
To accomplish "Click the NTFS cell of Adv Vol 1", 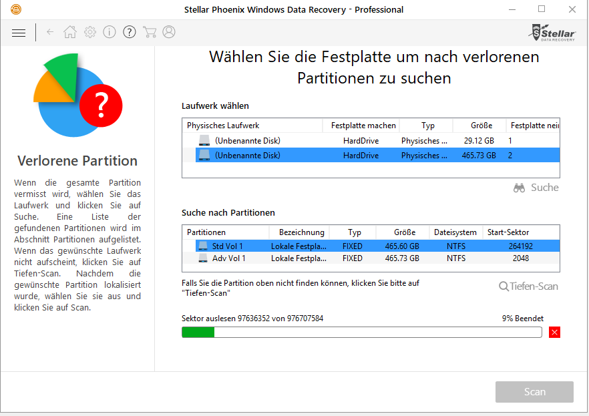I will pyautogui.click(x=456, y=258).
